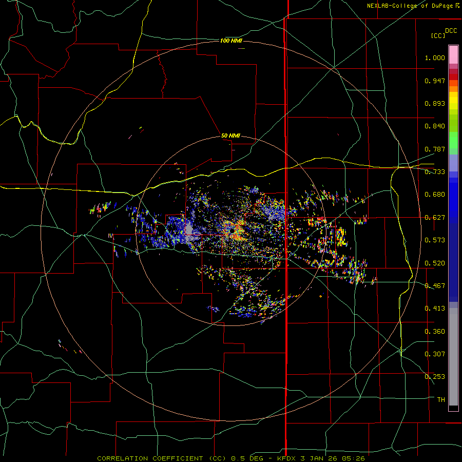Click the 0.253 legend value

click(435, 377)
